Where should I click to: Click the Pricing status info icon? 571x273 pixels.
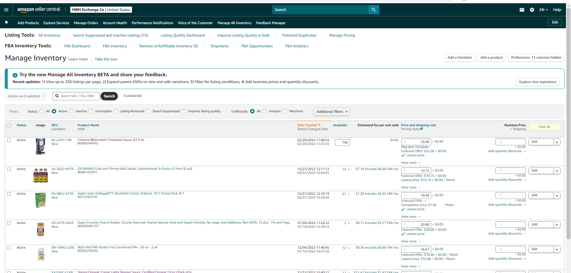[422, 129]
